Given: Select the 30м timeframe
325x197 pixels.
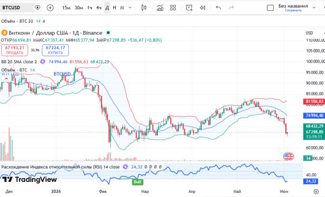Looking at the screenshot, I should pyautogui.click(x=79, y=8).
